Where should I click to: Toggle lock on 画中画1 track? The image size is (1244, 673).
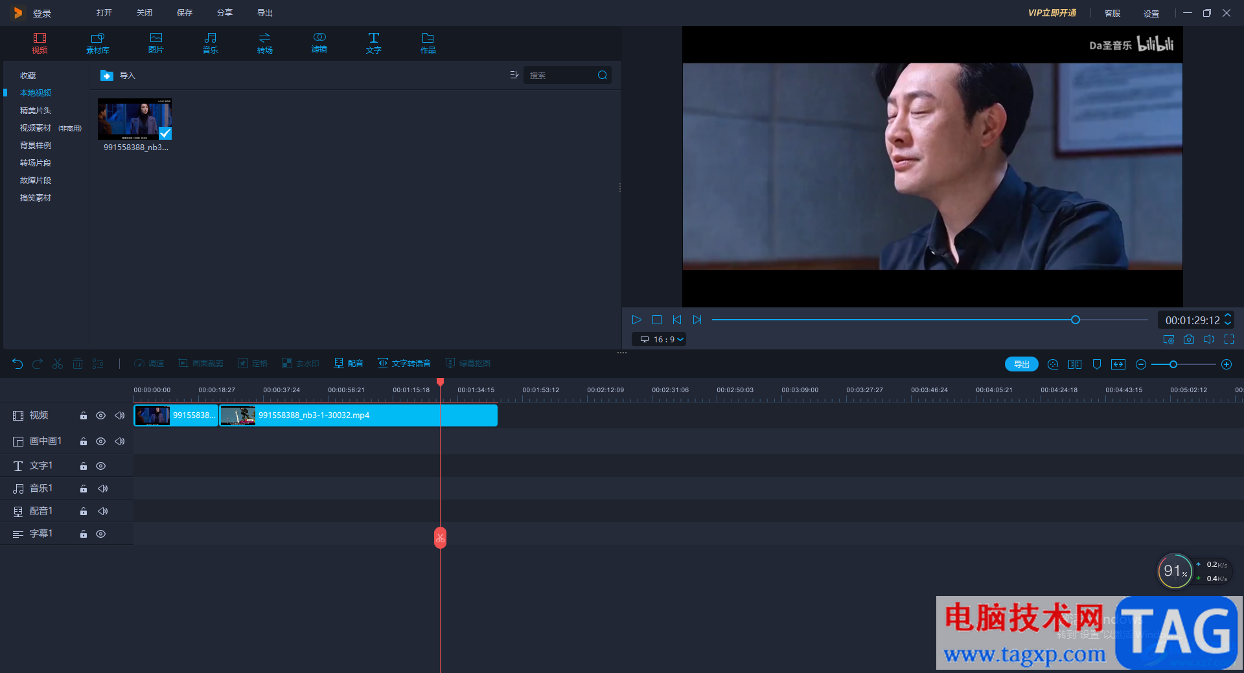[x=84, y=441]
